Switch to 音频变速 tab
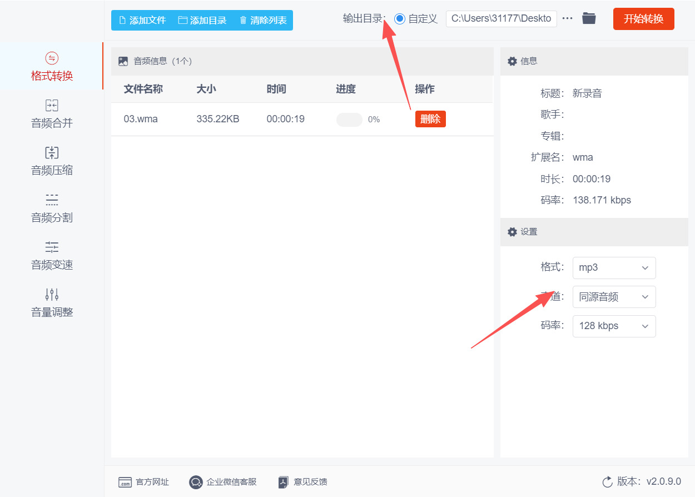This screenshot has height=497, width=695. [52, 256]
